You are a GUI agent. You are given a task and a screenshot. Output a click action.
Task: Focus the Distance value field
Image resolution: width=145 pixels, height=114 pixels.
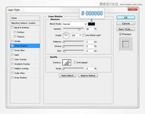[90, 42]
